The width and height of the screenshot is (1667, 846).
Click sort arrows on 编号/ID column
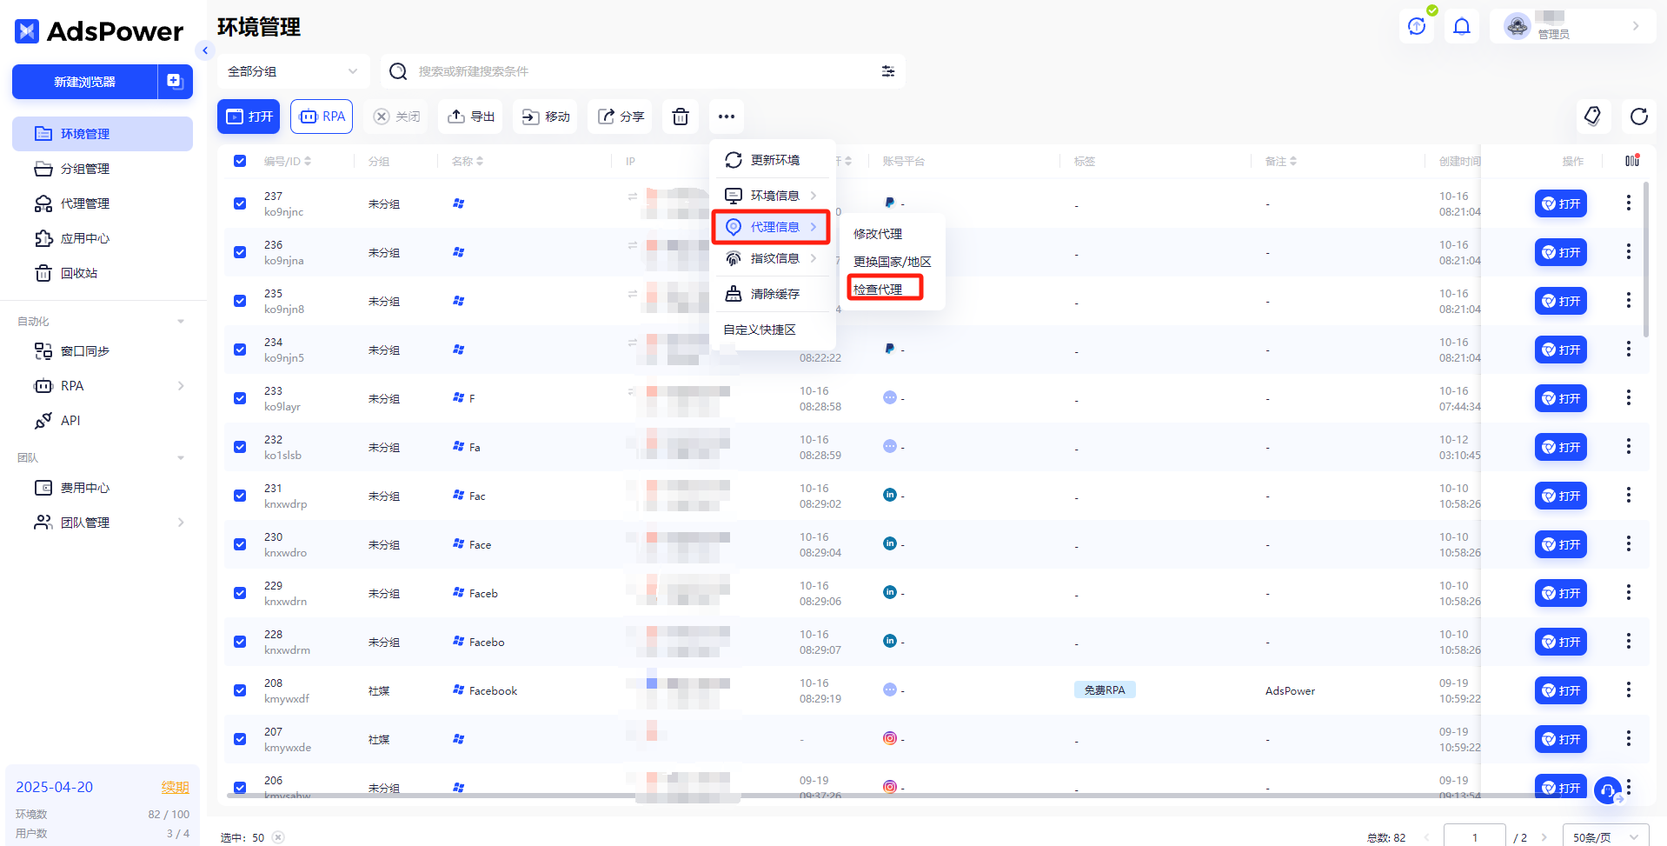(308, 161)
